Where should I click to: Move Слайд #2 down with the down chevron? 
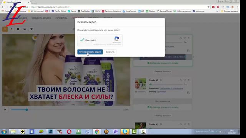point(184,80)
